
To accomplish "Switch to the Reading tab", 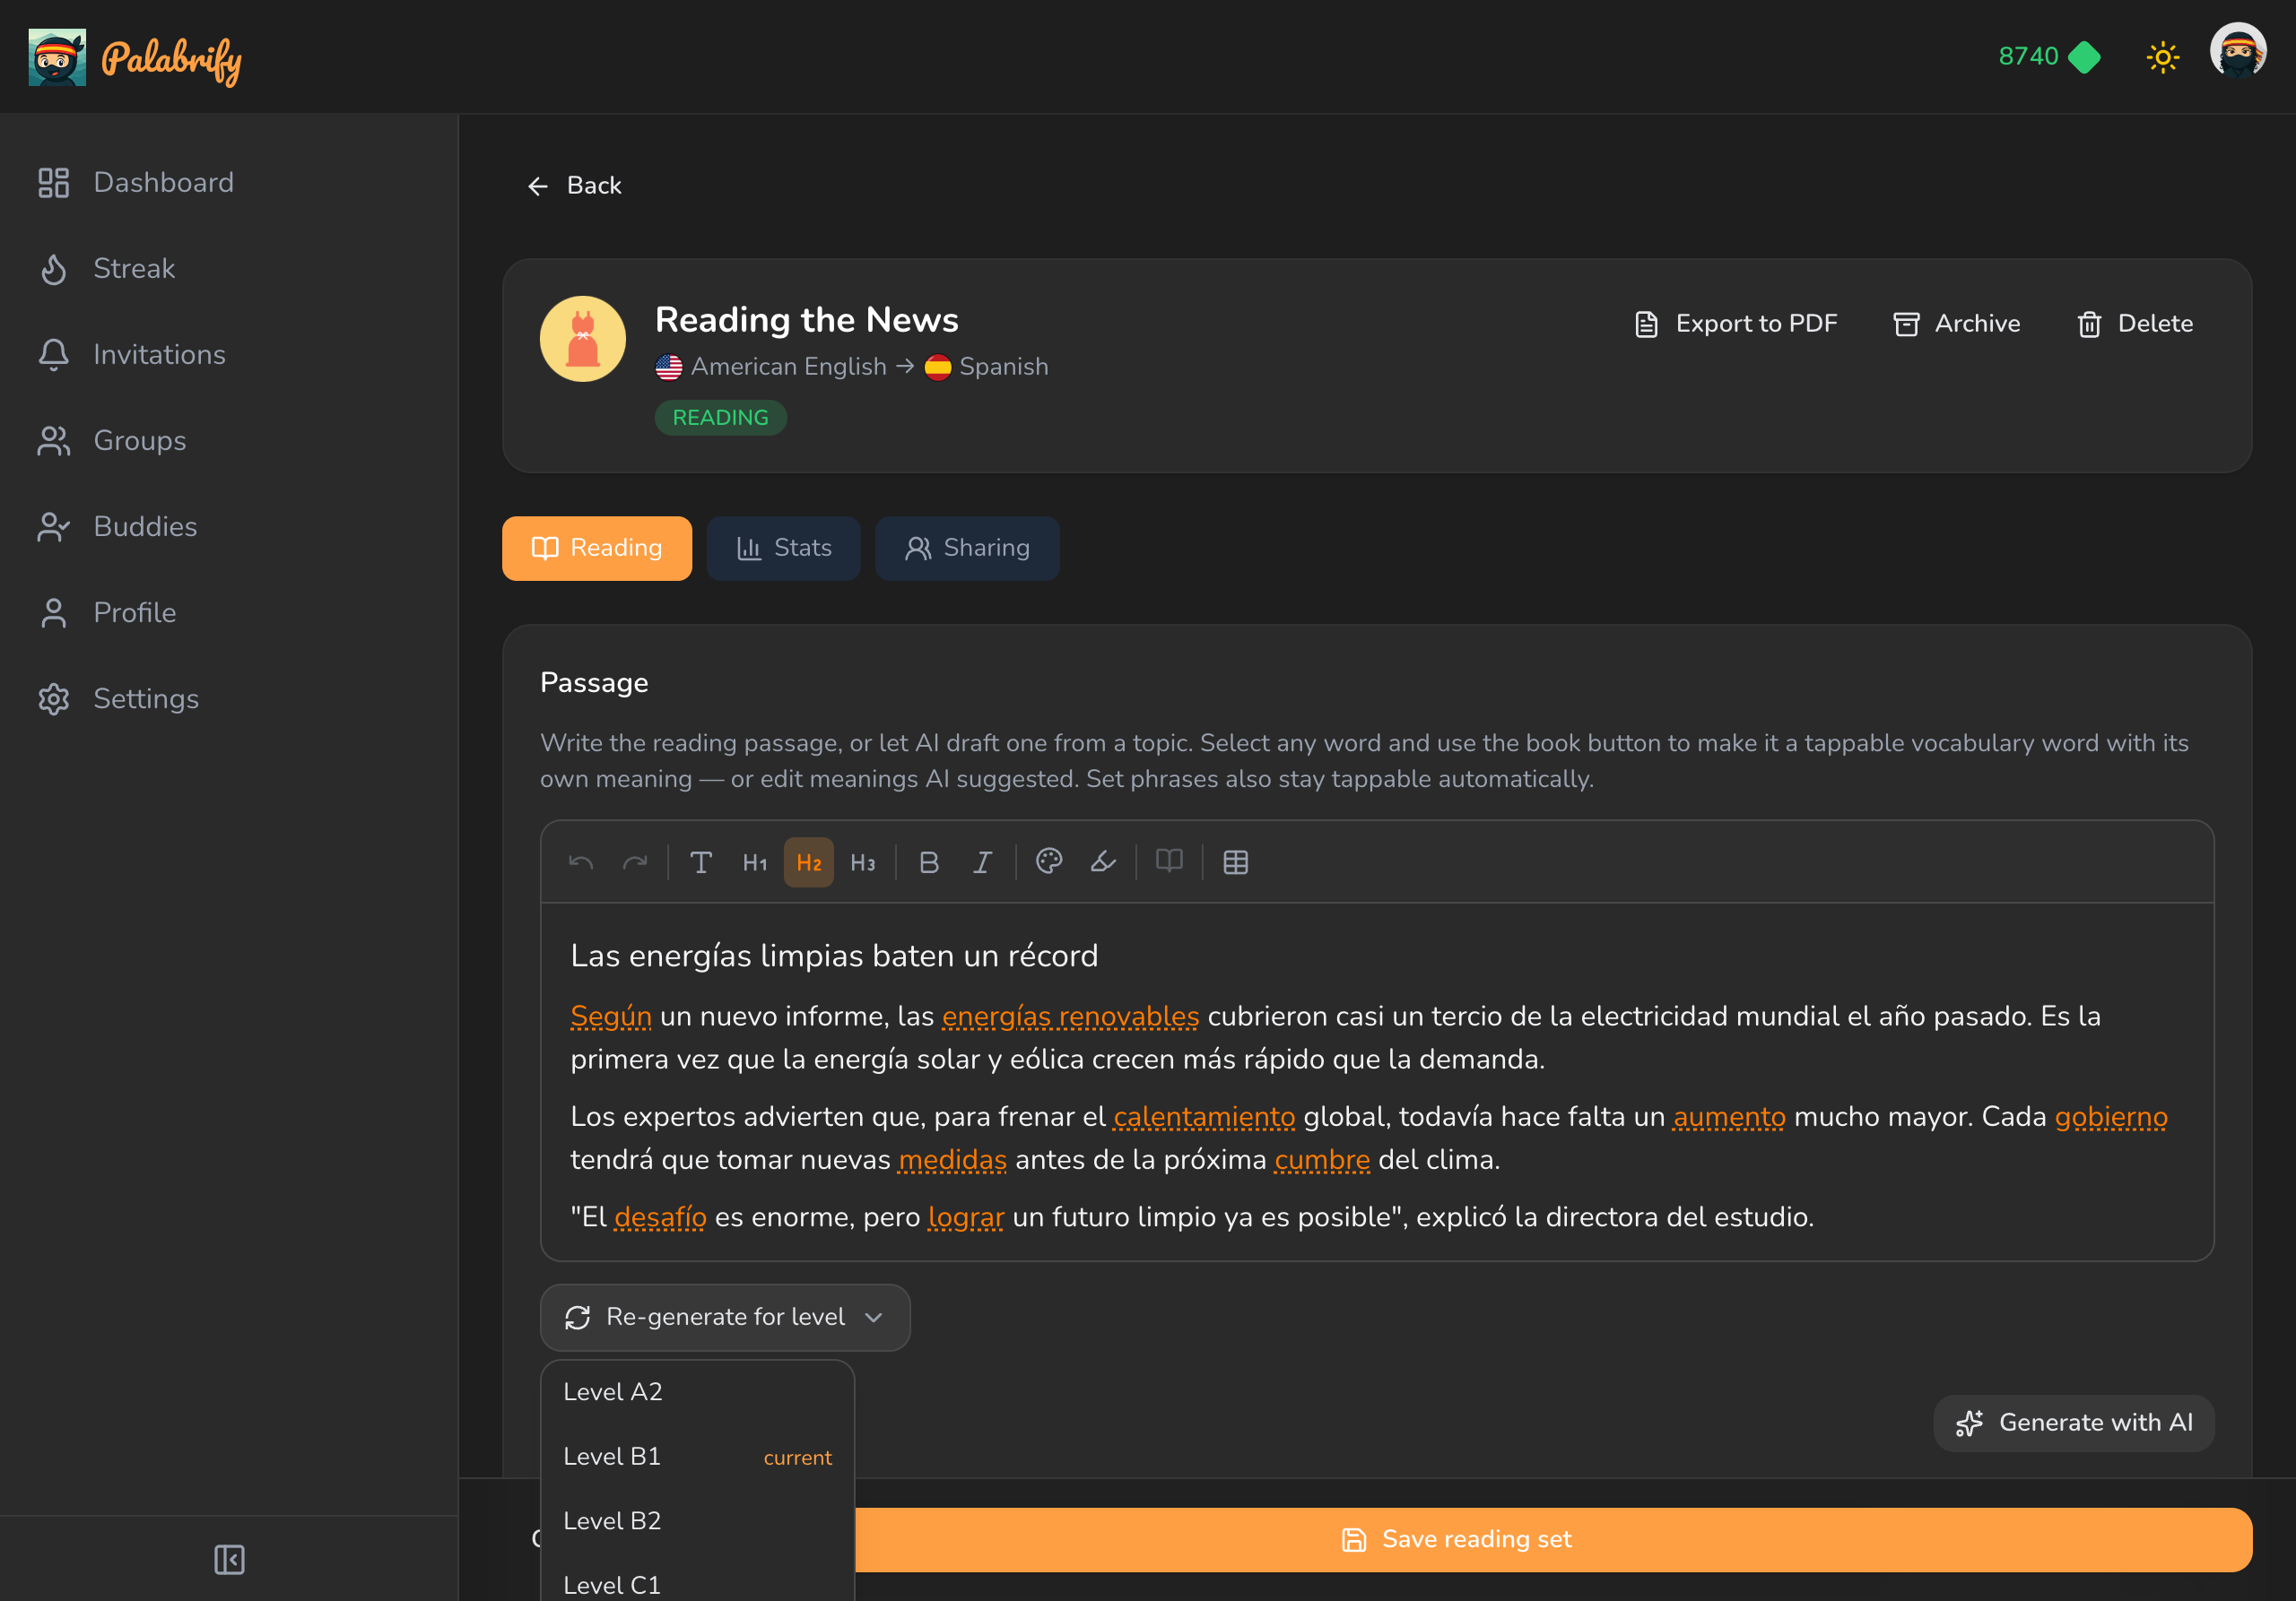I will click(x=597, y=549).
